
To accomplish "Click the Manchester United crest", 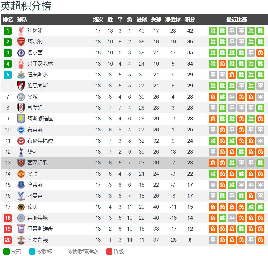I will pos(21,174).
